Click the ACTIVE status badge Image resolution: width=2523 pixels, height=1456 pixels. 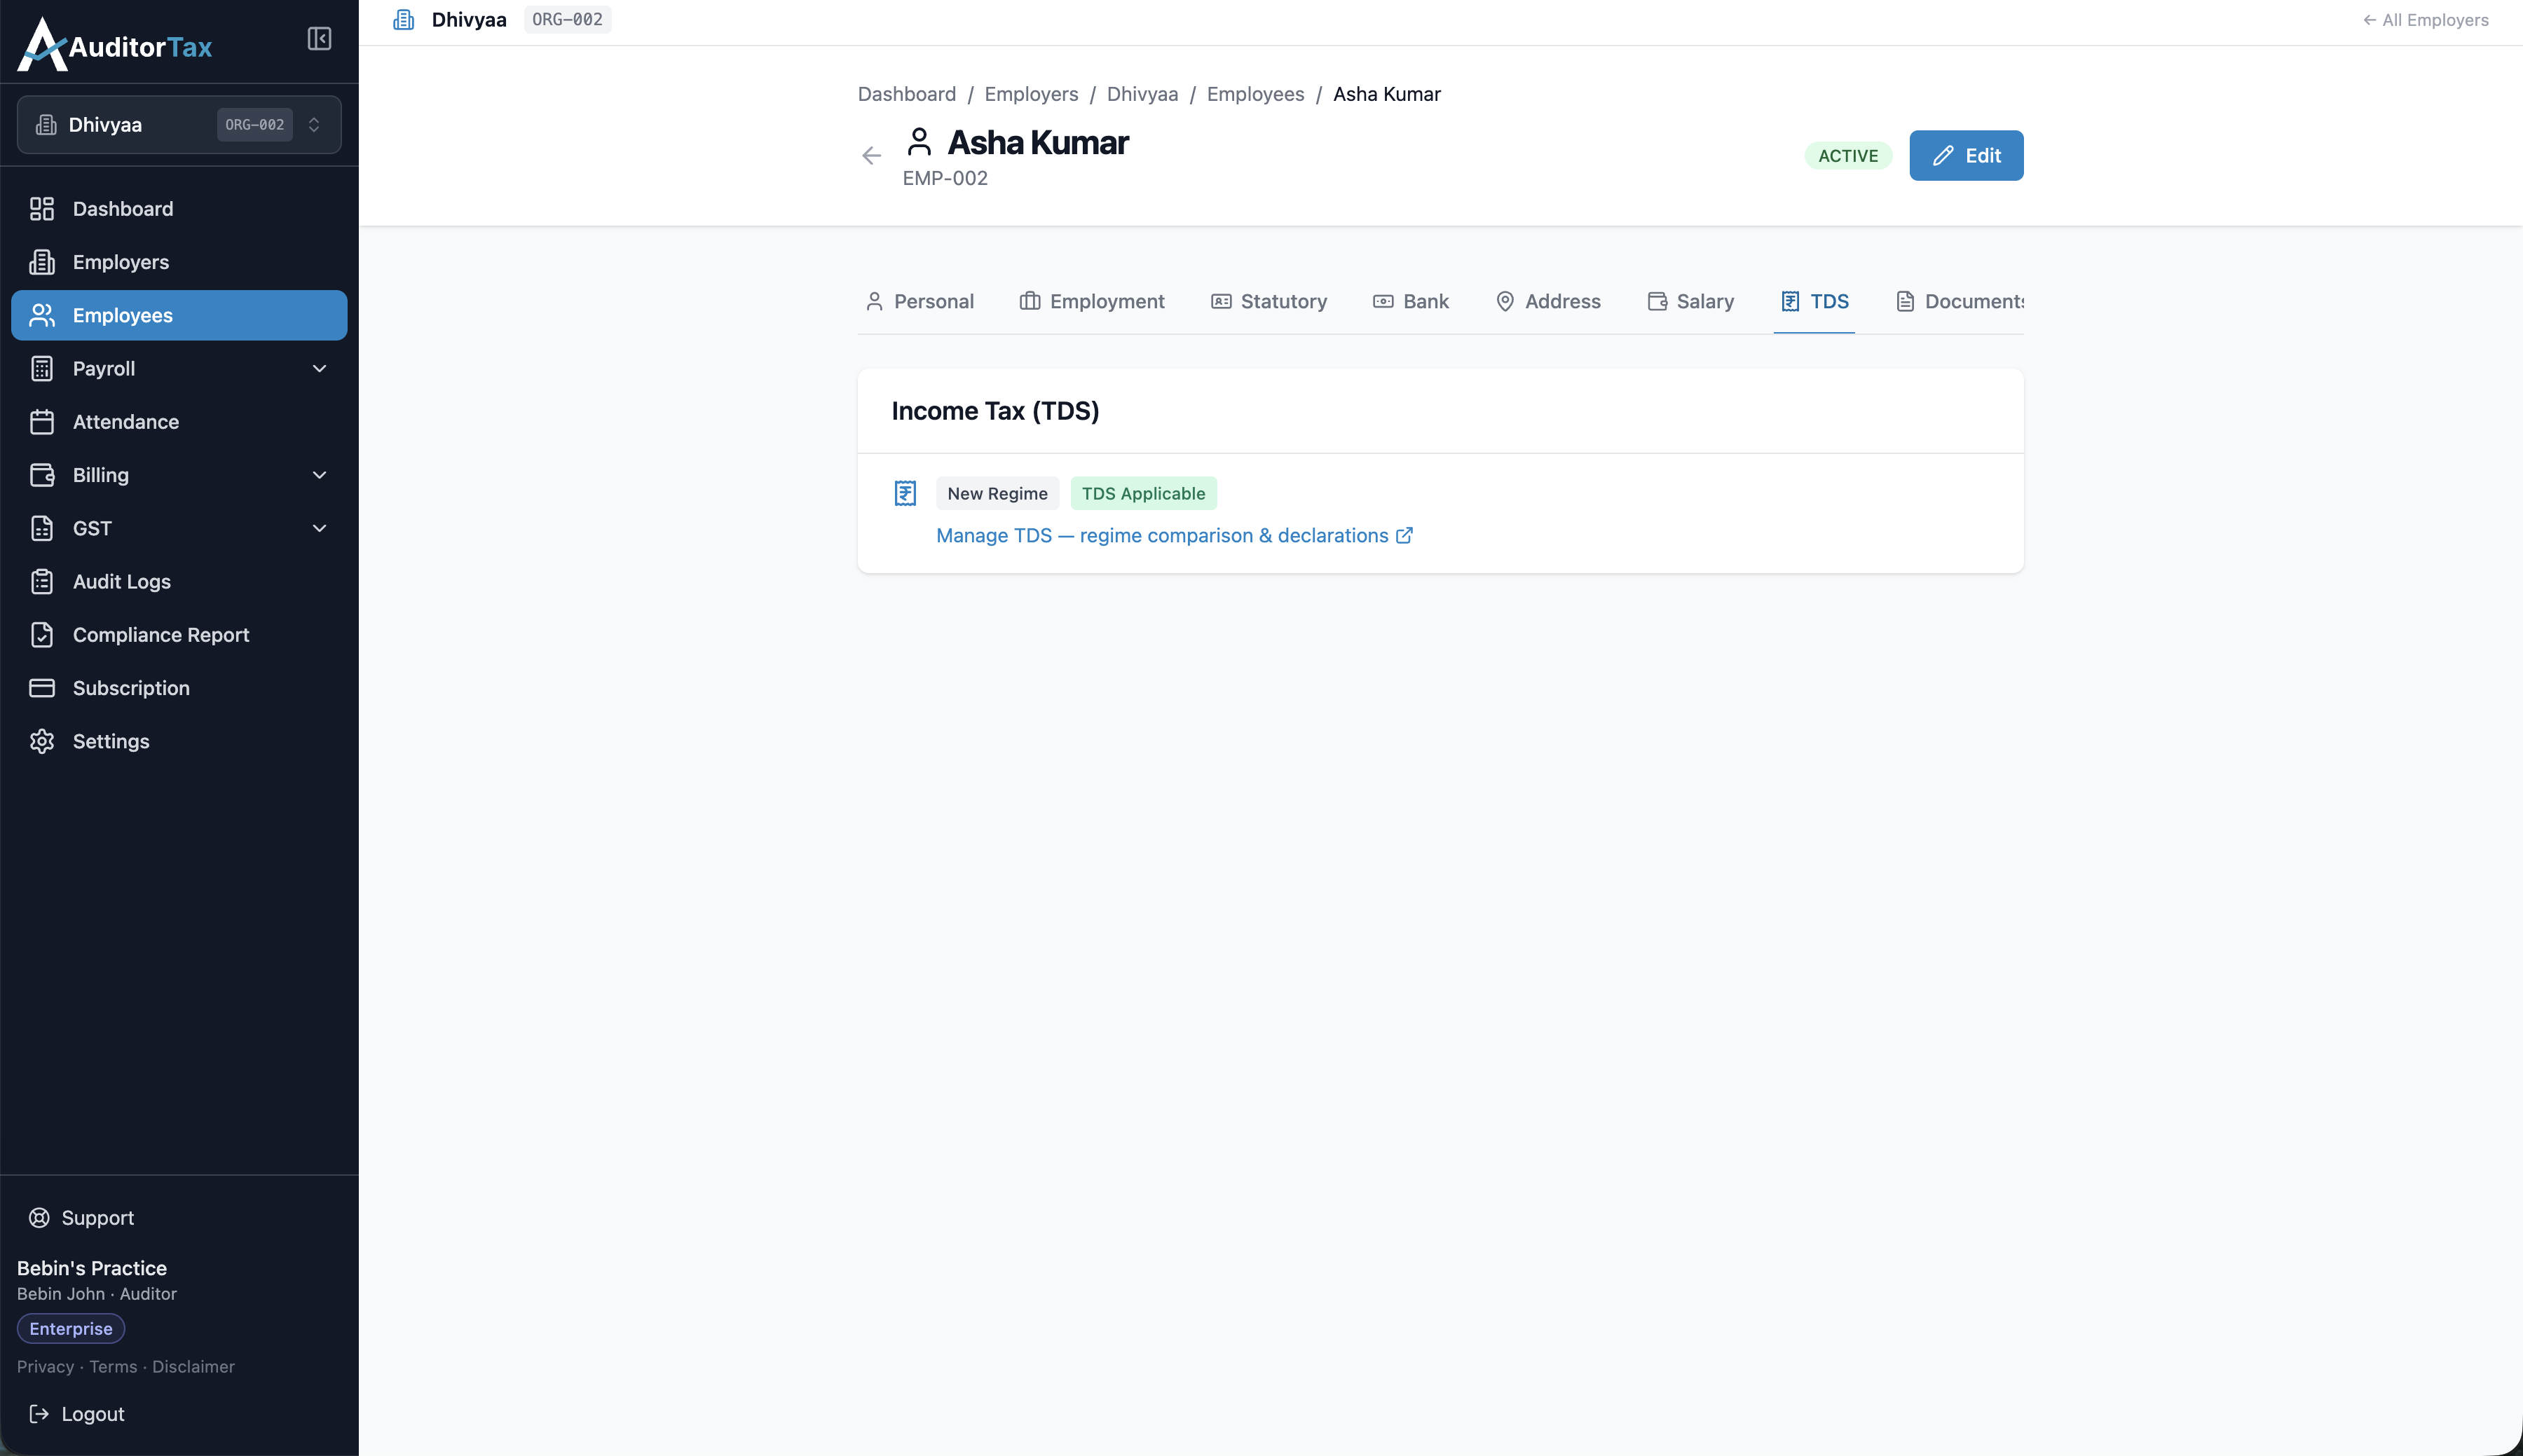[1848, 156]
